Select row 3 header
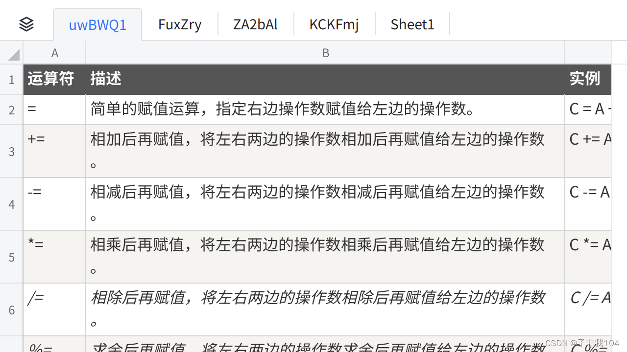Screen dimensions: 627x352 pyautogui.click(x=12, y=151)
